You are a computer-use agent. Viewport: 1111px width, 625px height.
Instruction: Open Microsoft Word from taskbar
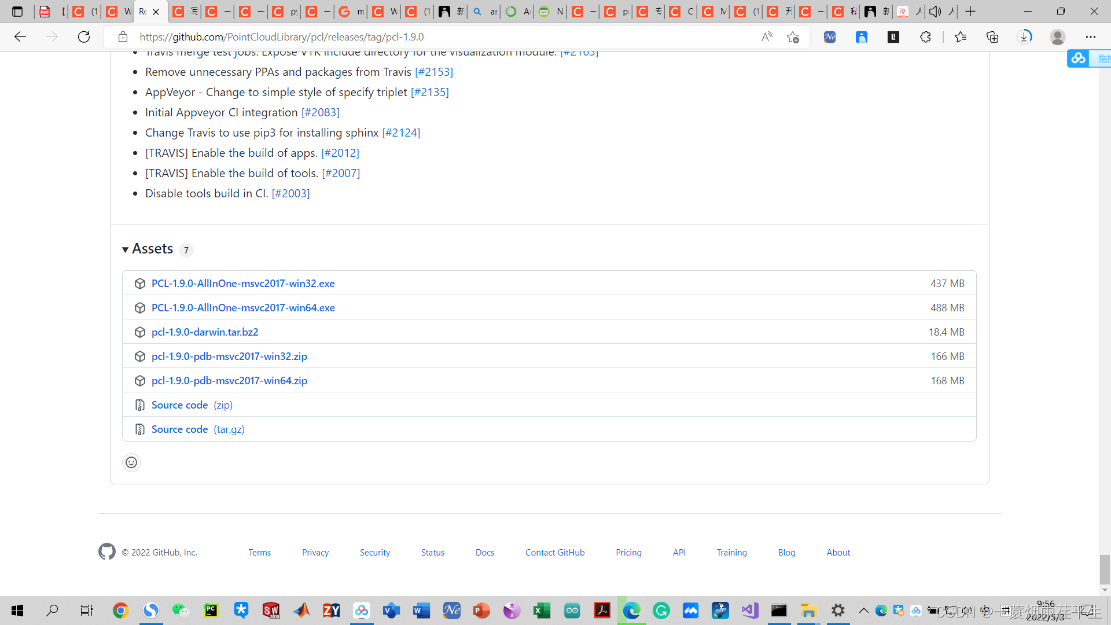421,611
